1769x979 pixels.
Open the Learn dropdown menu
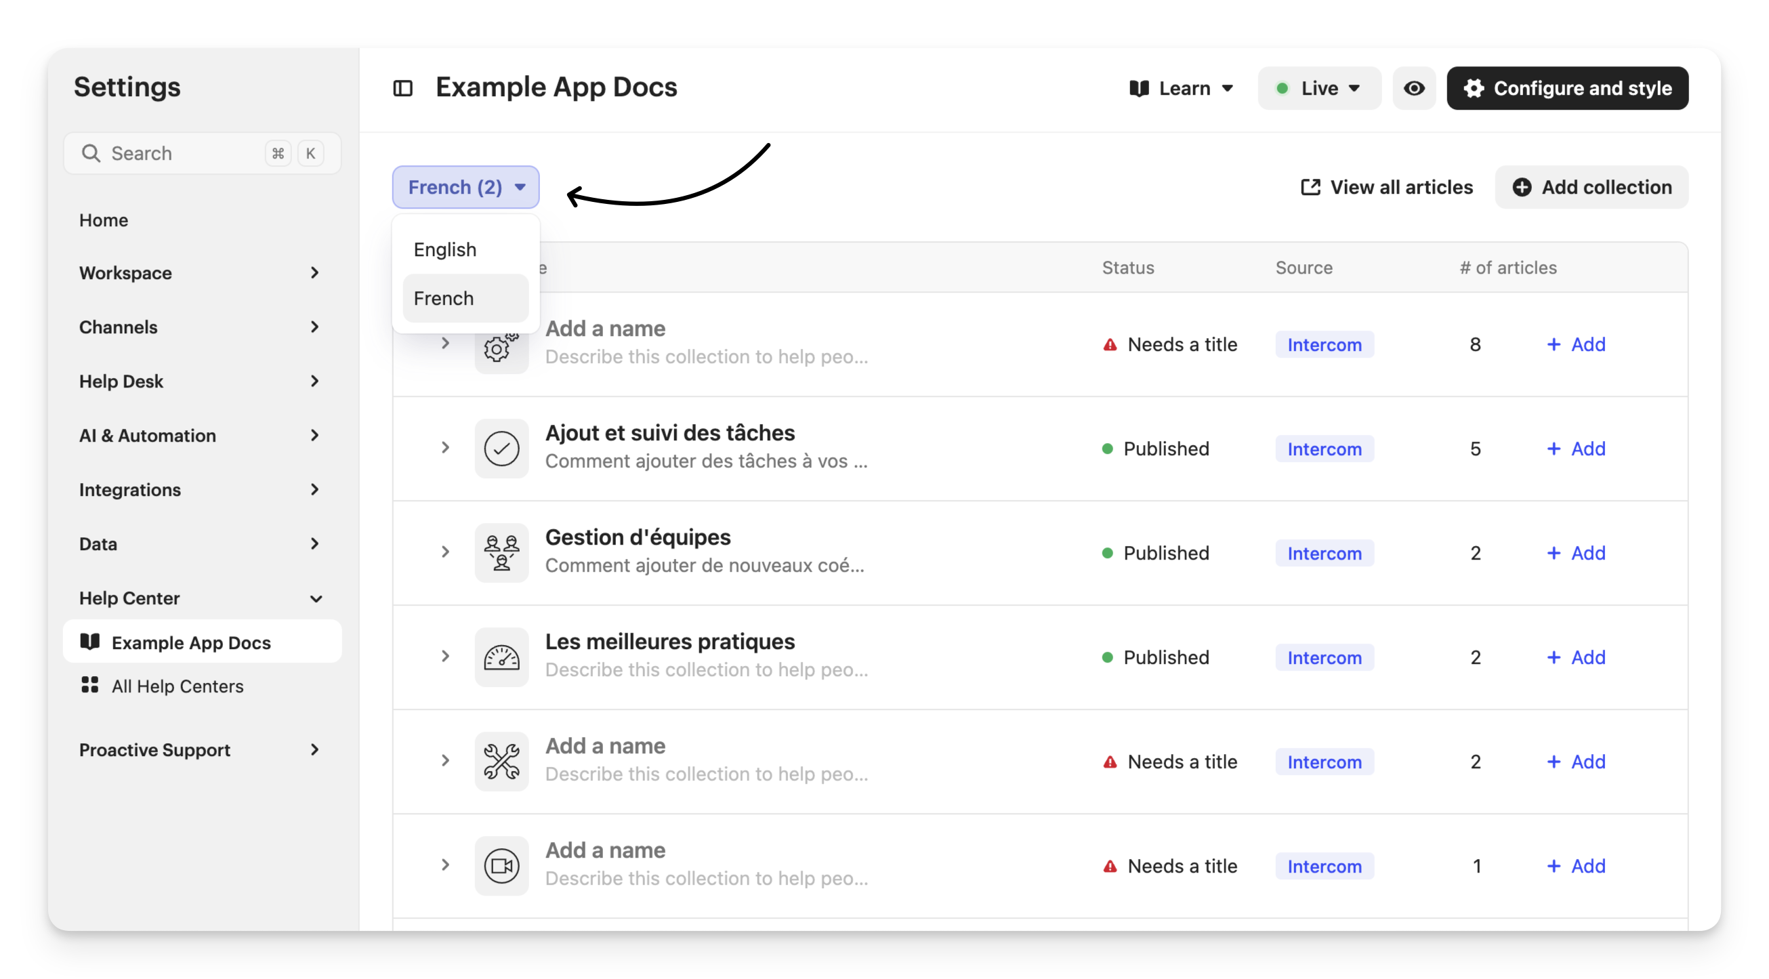click(x=1182, y=88)
